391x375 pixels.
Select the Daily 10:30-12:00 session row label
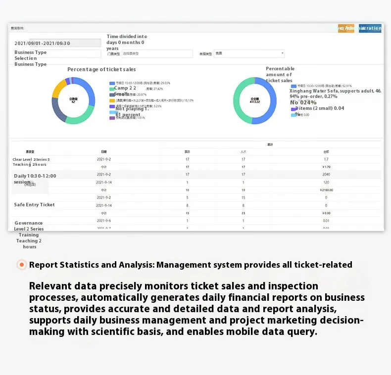click(35, 179)
